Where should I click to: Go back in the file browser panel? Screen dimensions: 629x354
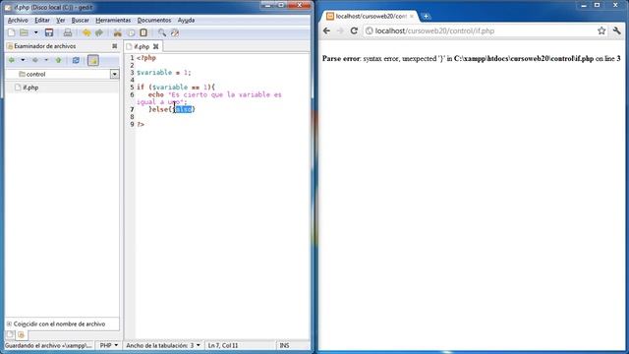12,60
